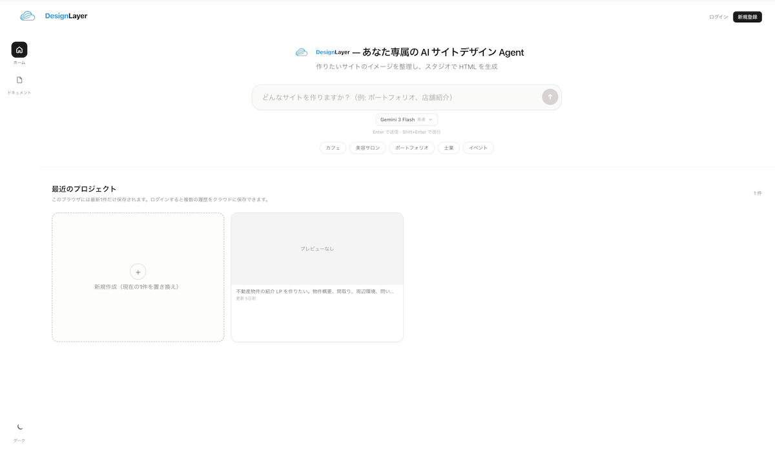775x452 pixels.
Task: Open the Gemini 3 Flash model dropdown
Action: 407,119
